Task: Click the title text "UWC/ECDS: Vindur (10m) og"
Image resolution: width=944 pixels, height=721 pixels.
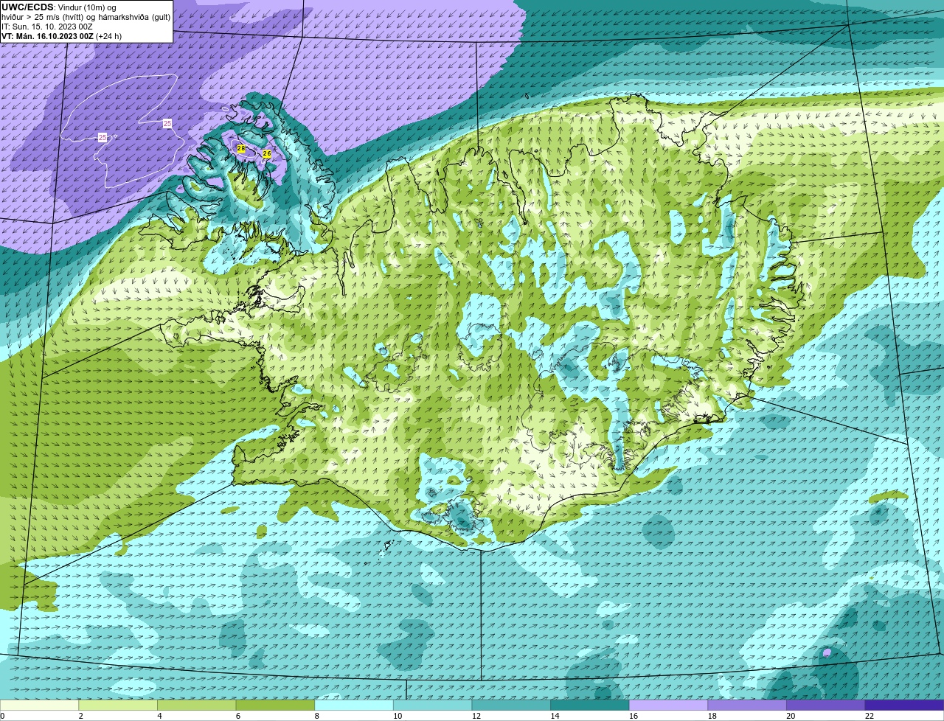Action: coord(59,7)
